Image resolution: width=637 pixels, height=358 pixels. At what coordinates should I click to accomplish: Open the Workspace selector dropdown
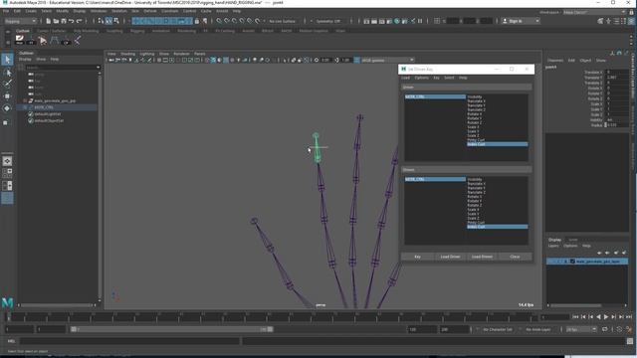tap(595, 13)
